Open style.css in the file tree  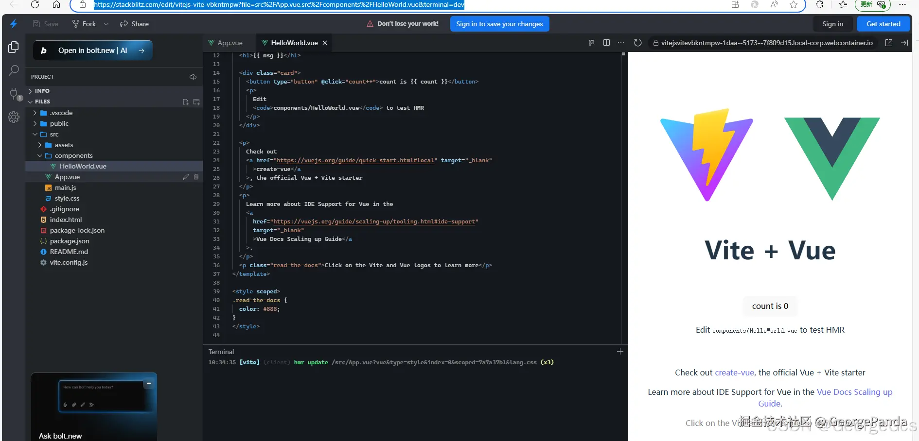click(x=114, y=198)
